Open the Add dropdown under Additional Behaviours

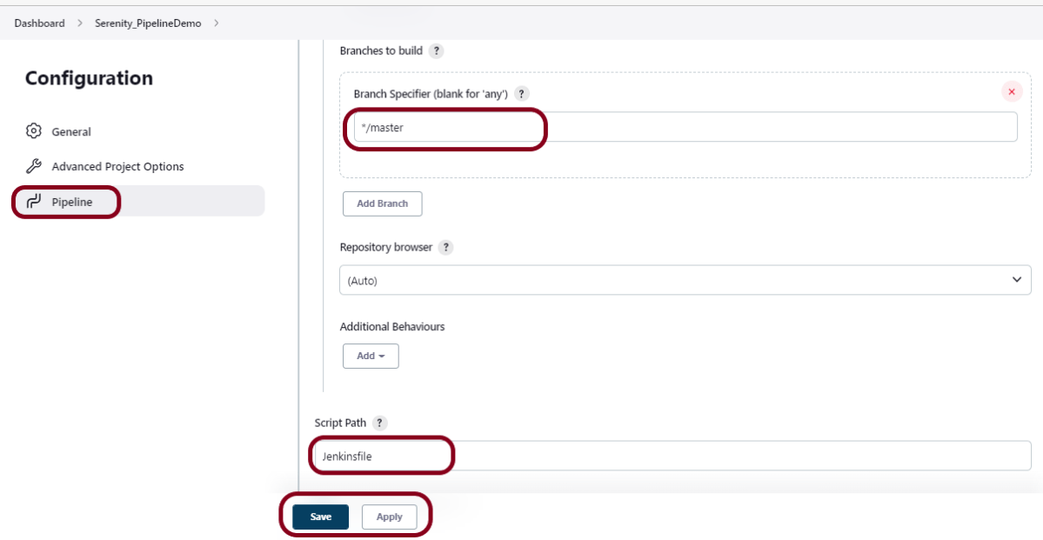[x=371, y=356]
